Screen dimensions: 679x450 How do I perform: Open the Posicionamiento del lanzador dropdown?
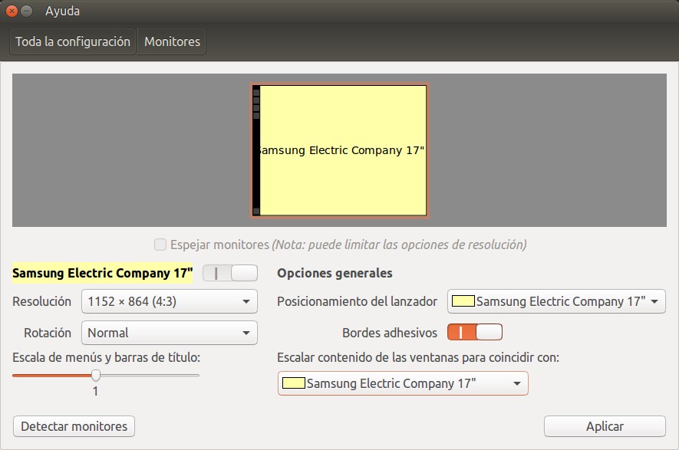(x=556, y=301)
